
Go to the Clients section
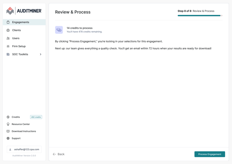tap(17, 30)
